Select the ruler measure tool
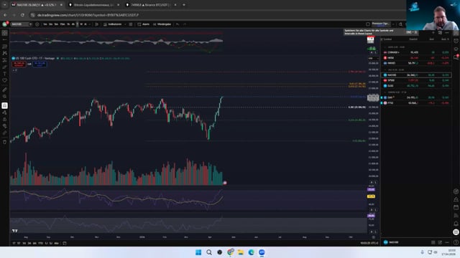 (5, 90)
